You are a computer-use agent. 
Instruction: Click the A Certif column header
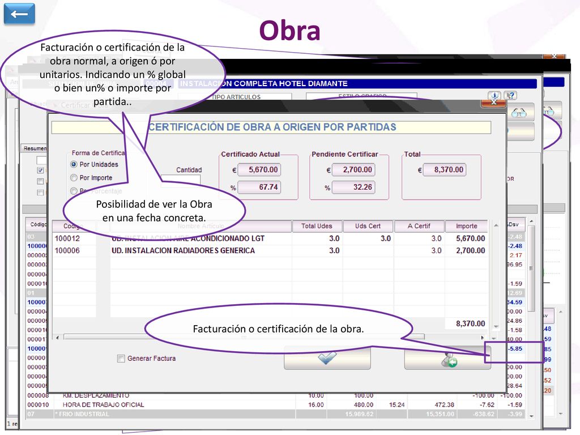419,226
